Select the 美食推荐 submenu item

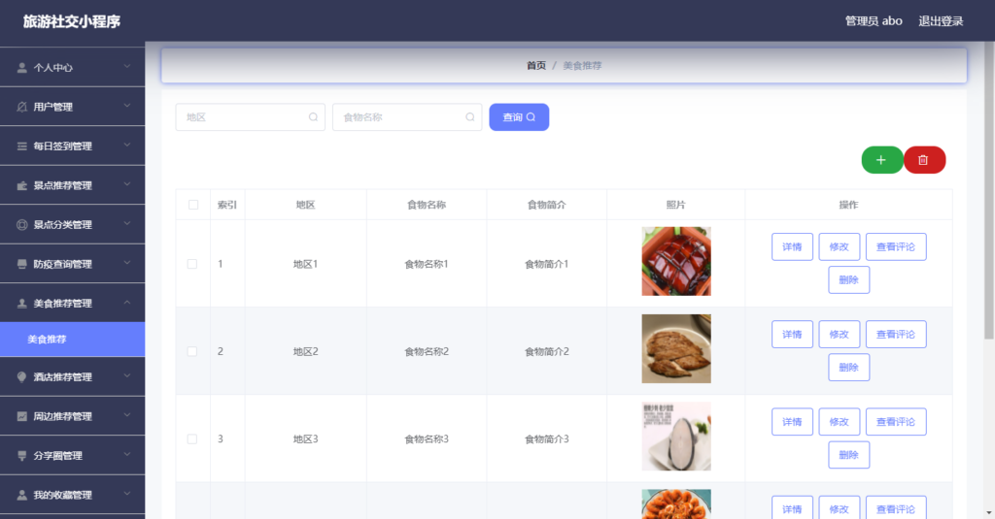pos(72,339)
